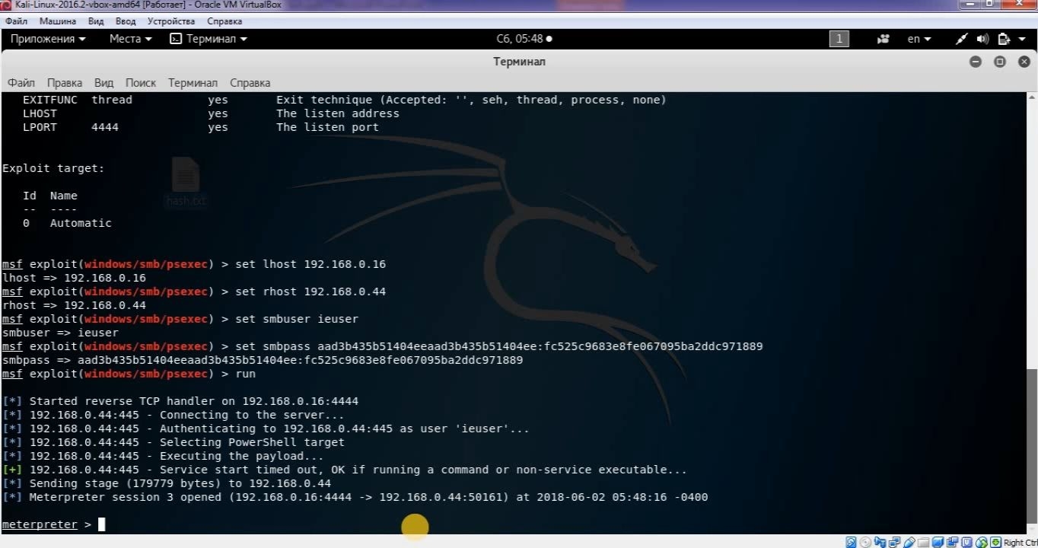Click the 'set rhost 192.168.0.44' command text
The image size is (1038, 548).
pyautogui.click(x=310, y=292)
